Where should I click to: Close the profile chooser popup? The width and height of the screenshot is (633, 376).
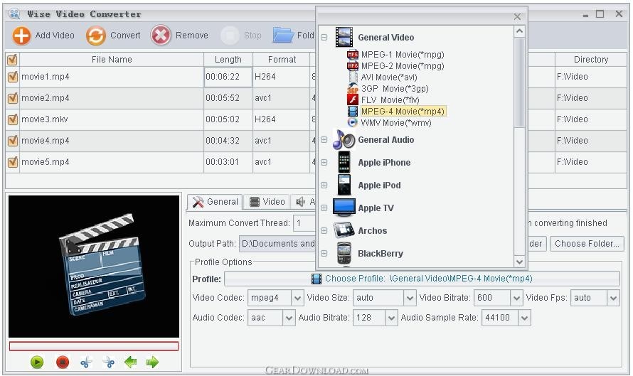pyautogui.click(x=517, y=16)
